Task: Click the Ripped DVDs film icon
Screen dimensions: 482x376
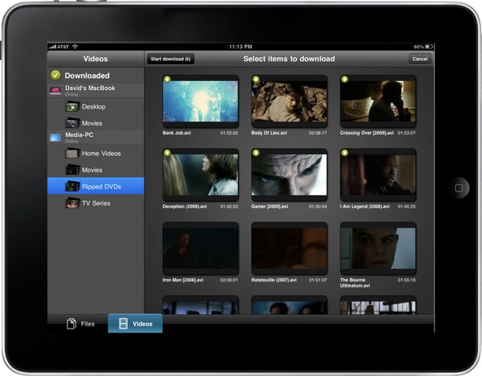Action: (72, 186)
